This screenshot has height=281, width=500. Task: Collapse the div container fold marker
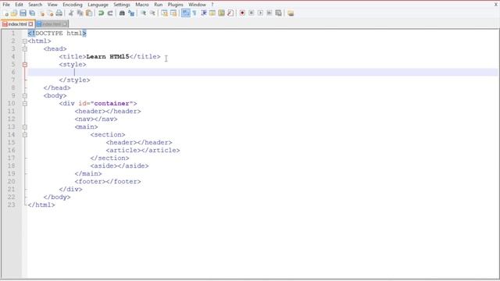tap(25, 104)
